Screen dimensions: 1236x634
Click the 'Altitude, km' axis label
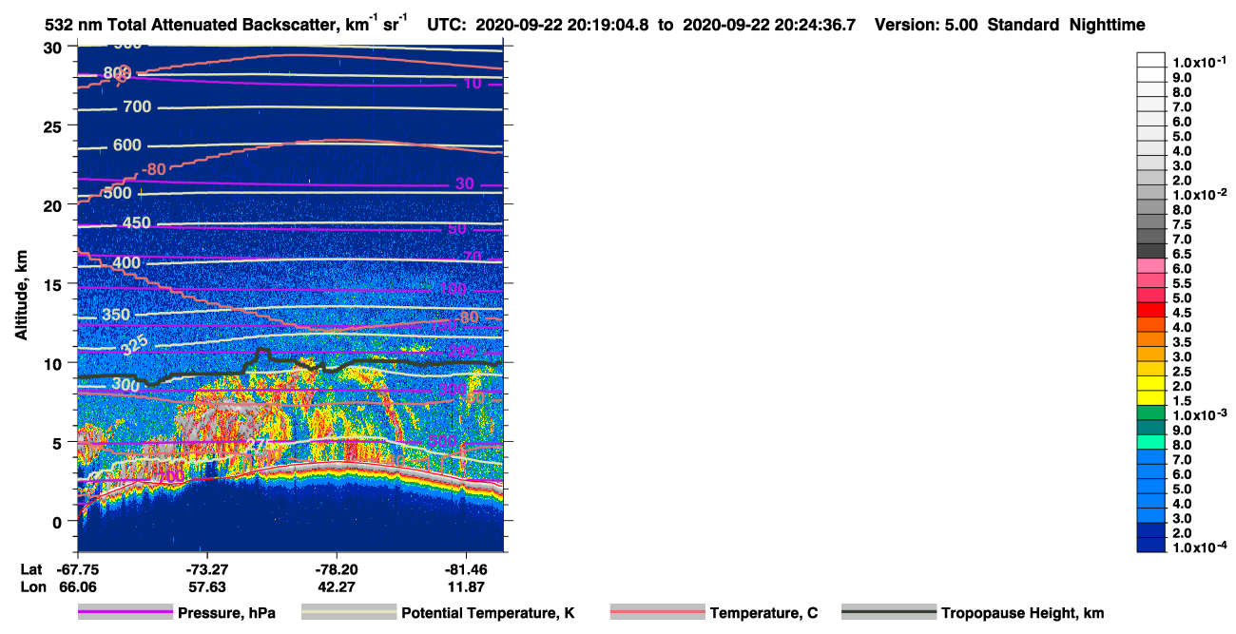click(x=21, y=297)
